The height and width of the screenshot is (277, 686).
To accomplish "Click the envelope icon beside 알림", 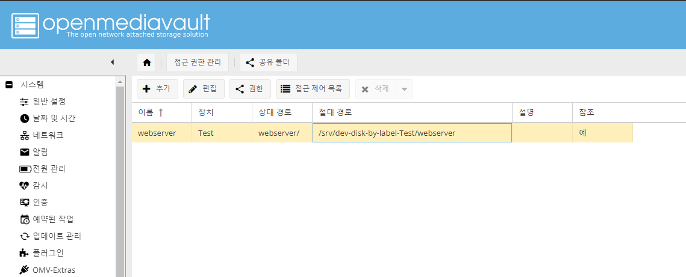I will point(25,152).
